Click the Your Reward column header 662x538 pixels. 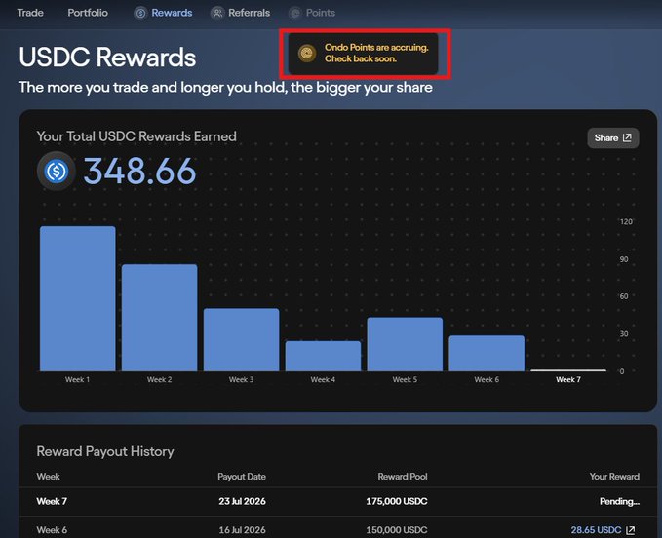pos(614,477)
